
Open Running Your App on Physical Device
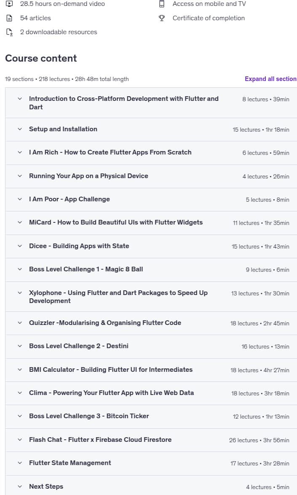click(x=88, y=176)
